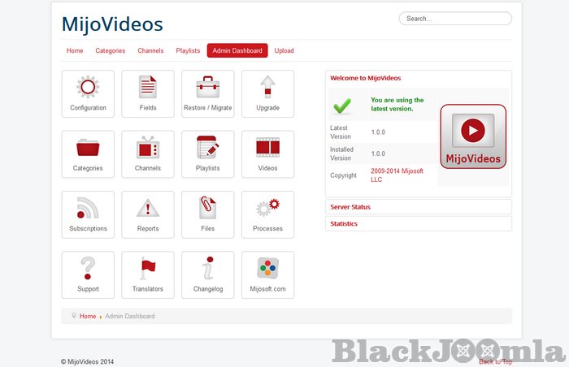Select the Upload menu item
The image size is (569, 367).
[284, 51]
